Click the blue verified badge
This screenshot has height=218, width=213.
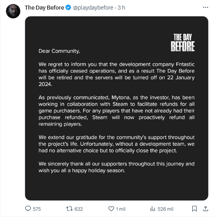[68, 8]
